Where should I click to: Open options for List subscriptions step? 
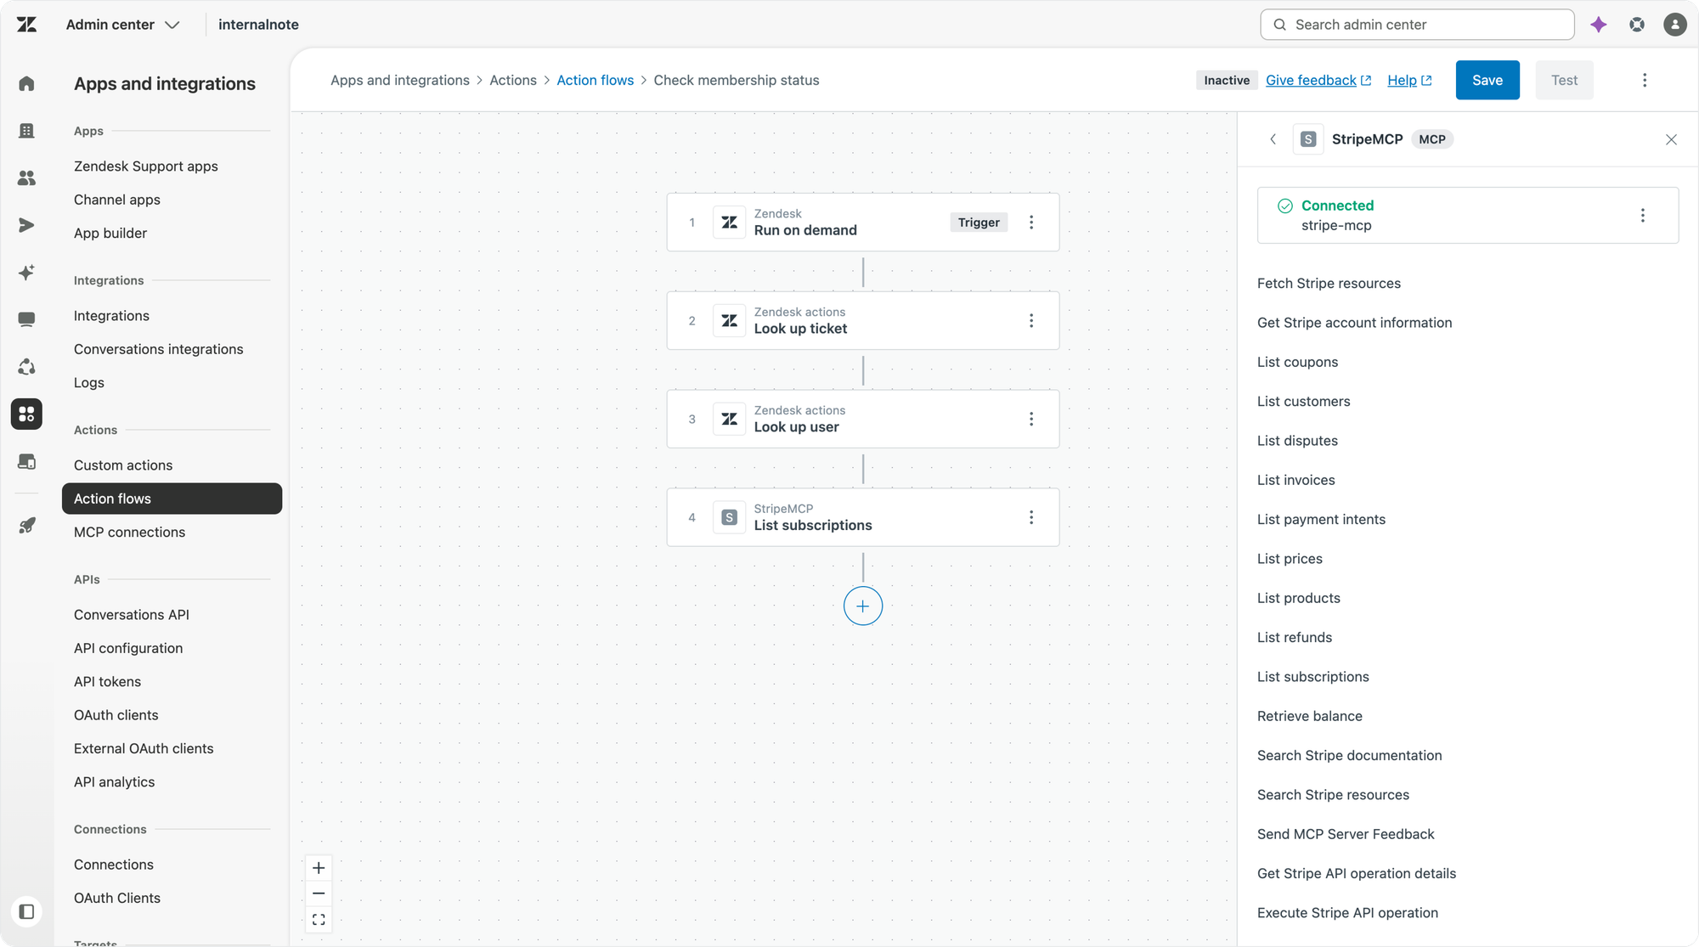[x=1031, y=517]
